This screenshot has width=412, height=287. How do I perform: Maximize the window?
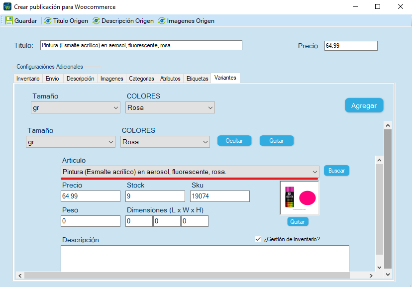[378, 6]
